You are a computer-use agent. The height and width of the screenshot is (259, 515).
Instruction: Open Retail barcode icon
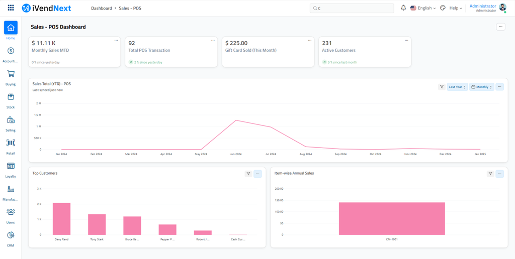tap(11, 143)
